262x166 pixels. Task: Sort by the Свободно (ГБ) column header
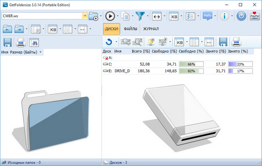(164, 51)
